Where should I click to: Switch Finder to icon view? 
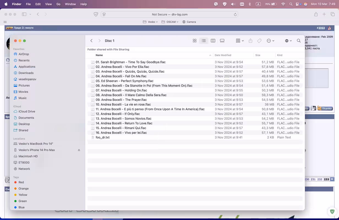tap(195, 41)
